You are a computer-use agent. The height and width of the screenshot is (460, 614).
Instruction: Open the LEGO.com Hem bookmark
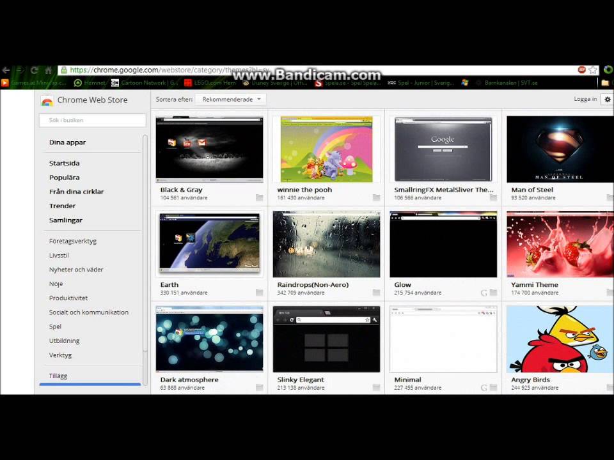pyautogui.click(x=210, y=83)
